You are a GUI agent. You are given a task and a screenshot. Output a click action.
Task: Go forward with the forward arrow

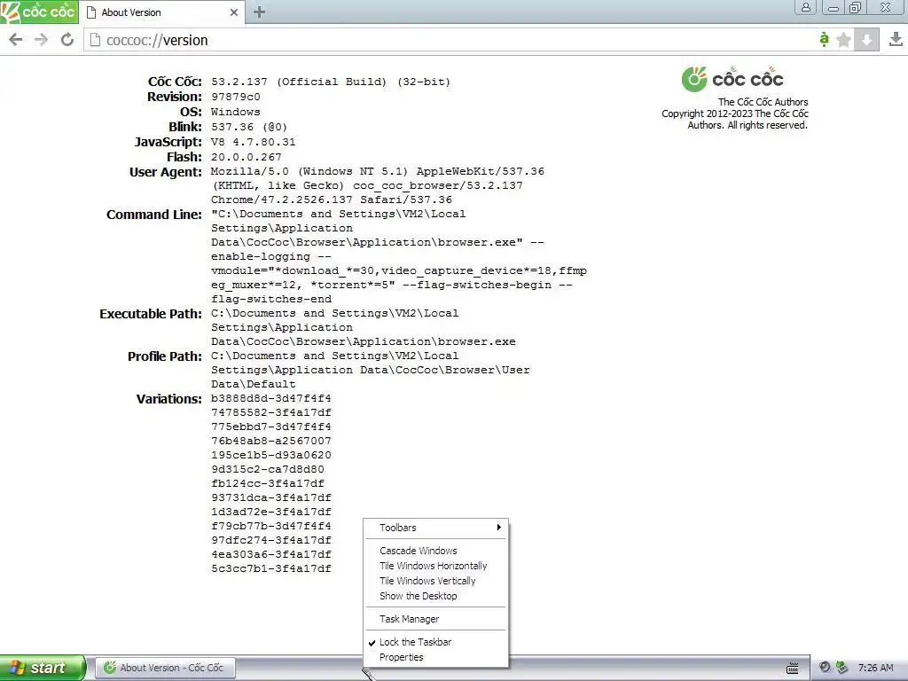pyautogui.click(x=41, y=39)
